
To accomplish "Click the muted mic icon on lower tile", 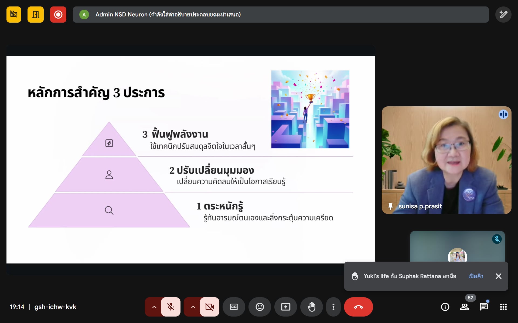I will tap(497, 239).
